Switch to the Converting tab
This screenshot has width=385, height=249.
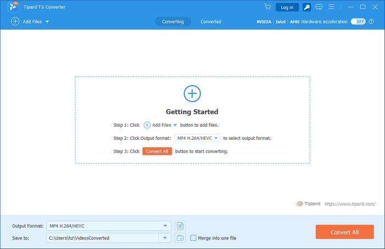(x=173, y=21)
